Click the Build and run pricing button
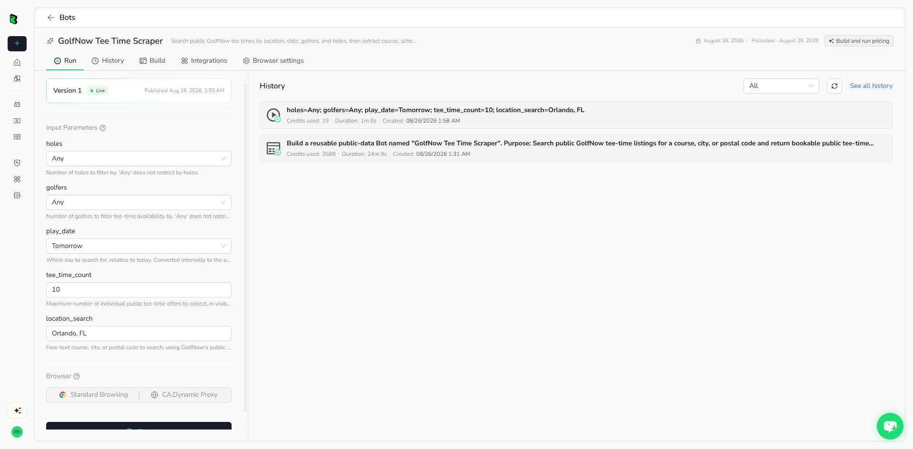The height and width of the screenshot is (449, 913). [859, 41]
